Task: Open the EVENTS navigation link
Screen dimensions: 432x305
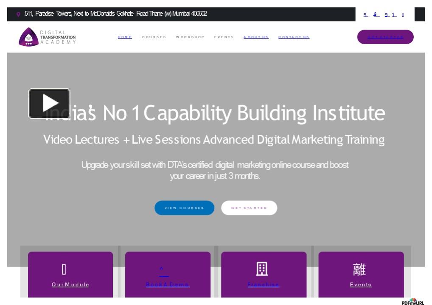Action: (224, 37)
